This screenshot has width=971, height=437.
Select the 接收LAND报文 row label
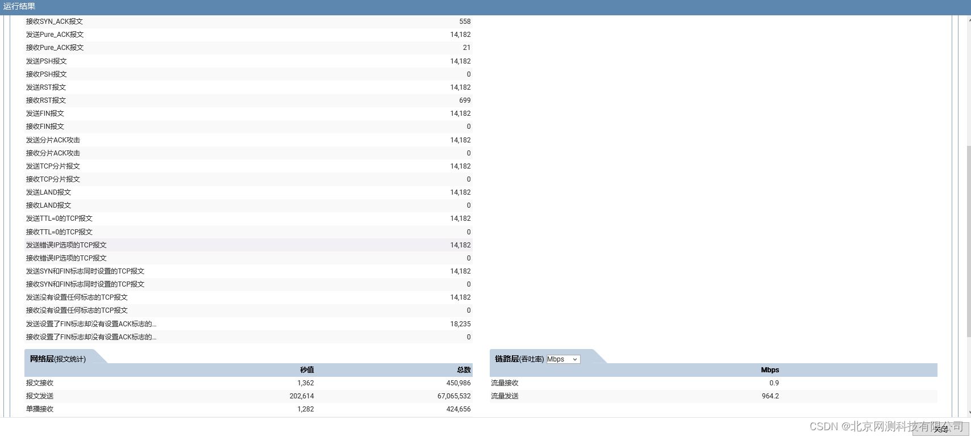tap(48, 205)
